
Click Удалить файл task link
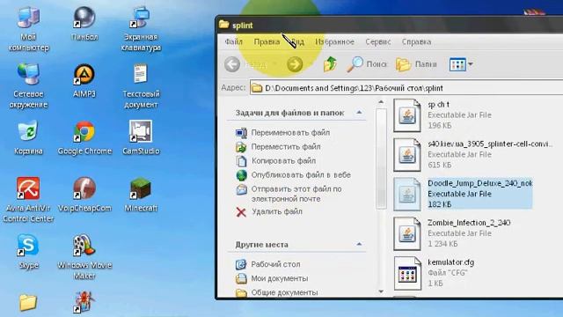coord(277,211)
